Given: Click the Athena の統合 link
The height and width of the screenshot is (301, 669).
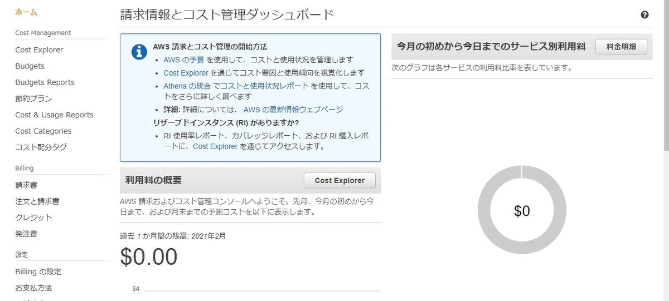Looking at the screenshot, I should pos(187,86).
